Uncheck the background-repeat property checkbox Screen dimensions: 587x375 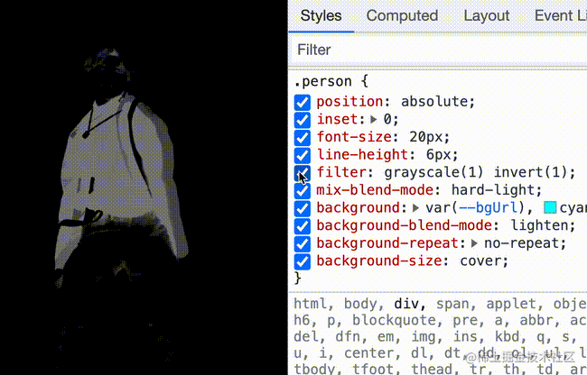pyautogui.click(x=302, y=243)
